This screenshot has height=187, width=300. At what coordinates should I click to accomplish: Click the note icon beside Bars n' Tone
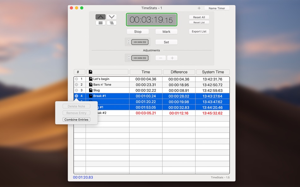pos(91,85)
